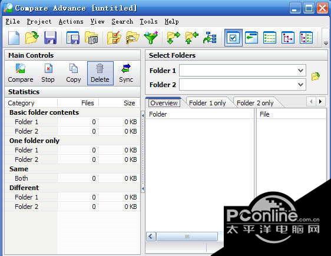Click the save report window floppy icon
331x256 pixels.
coord(72,38)
